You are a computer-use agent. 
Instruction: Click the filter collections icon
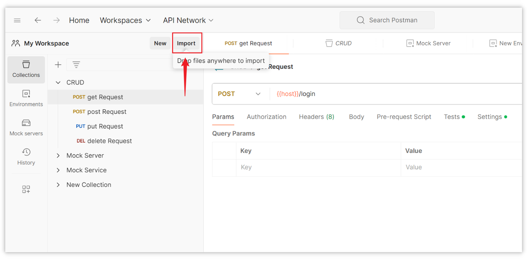coord(76,65)
